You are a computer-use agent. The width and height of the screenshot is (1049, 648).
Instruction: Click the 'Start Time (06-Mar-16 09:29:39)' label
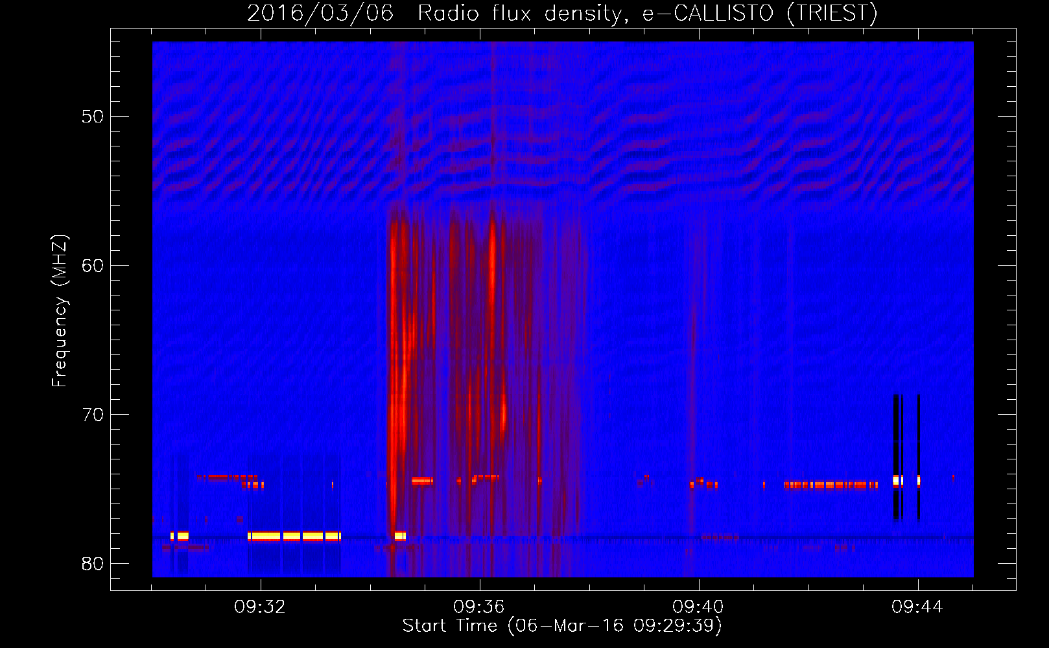point(562,625)
